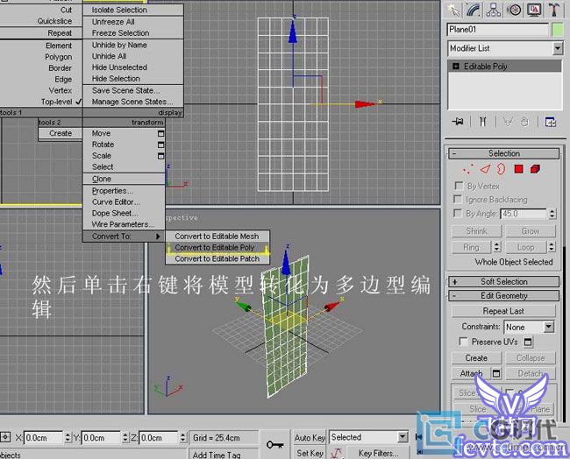The image size is (570, 459).
Task: Enable By Angle checkbox
Action: coord(458,213)
